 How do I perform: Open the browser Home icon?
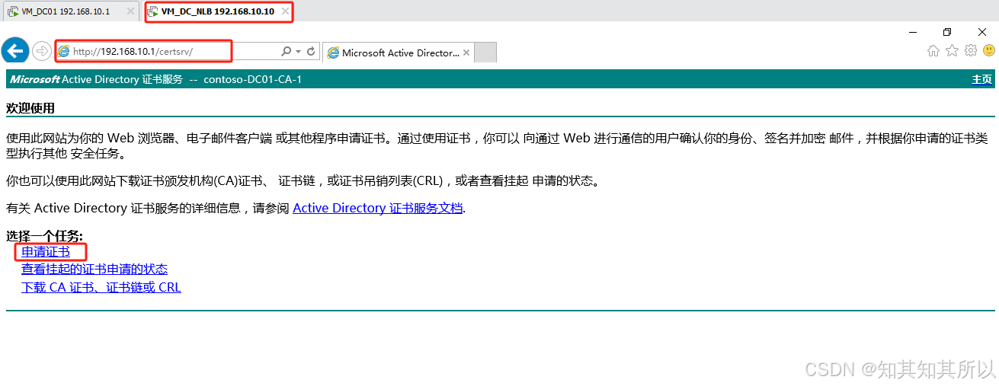[x=933, y=51]
